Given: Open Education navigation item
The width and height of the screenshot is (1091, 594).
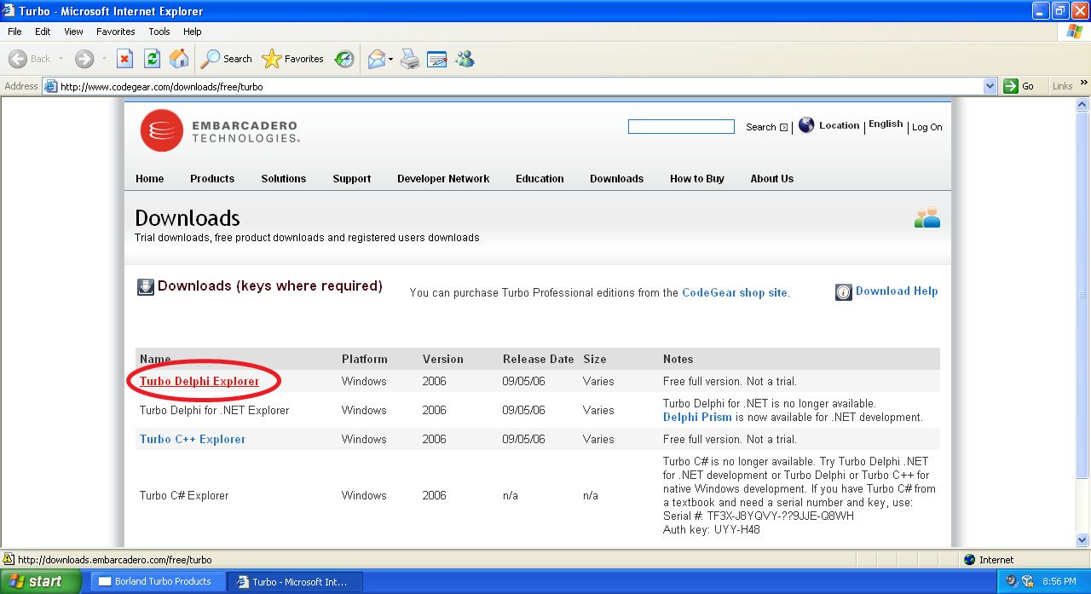Looking at the screenshot, I should click(x=540, y=179).
